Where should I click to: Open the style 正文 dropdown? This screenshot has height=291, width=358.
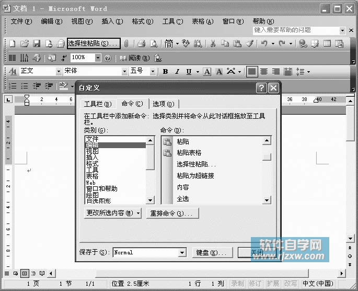(x=59, y=72)
